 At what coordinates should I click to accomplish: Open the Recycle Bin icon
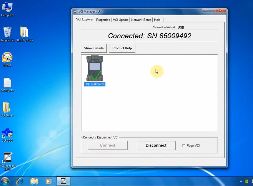tap(7, 34)
